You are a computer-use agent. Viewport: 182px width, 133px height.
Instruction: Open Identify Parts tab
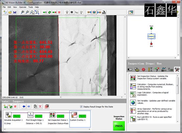click(x=164, y=69)
